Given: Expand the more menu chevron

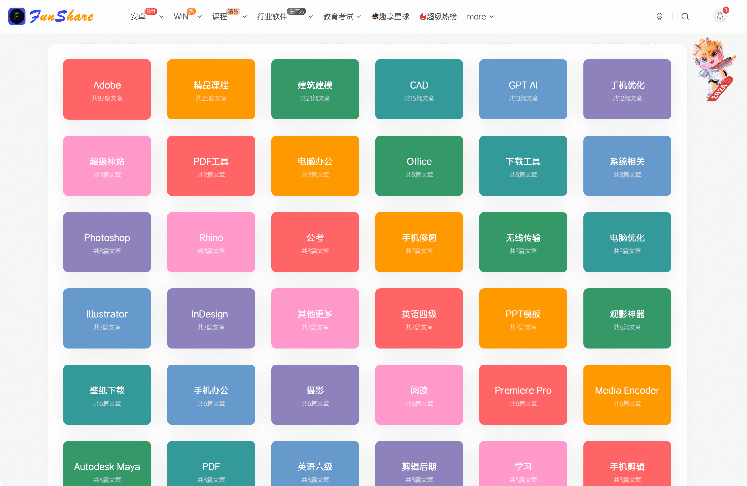Looking at the screenshot, I should tap(492, 17).
